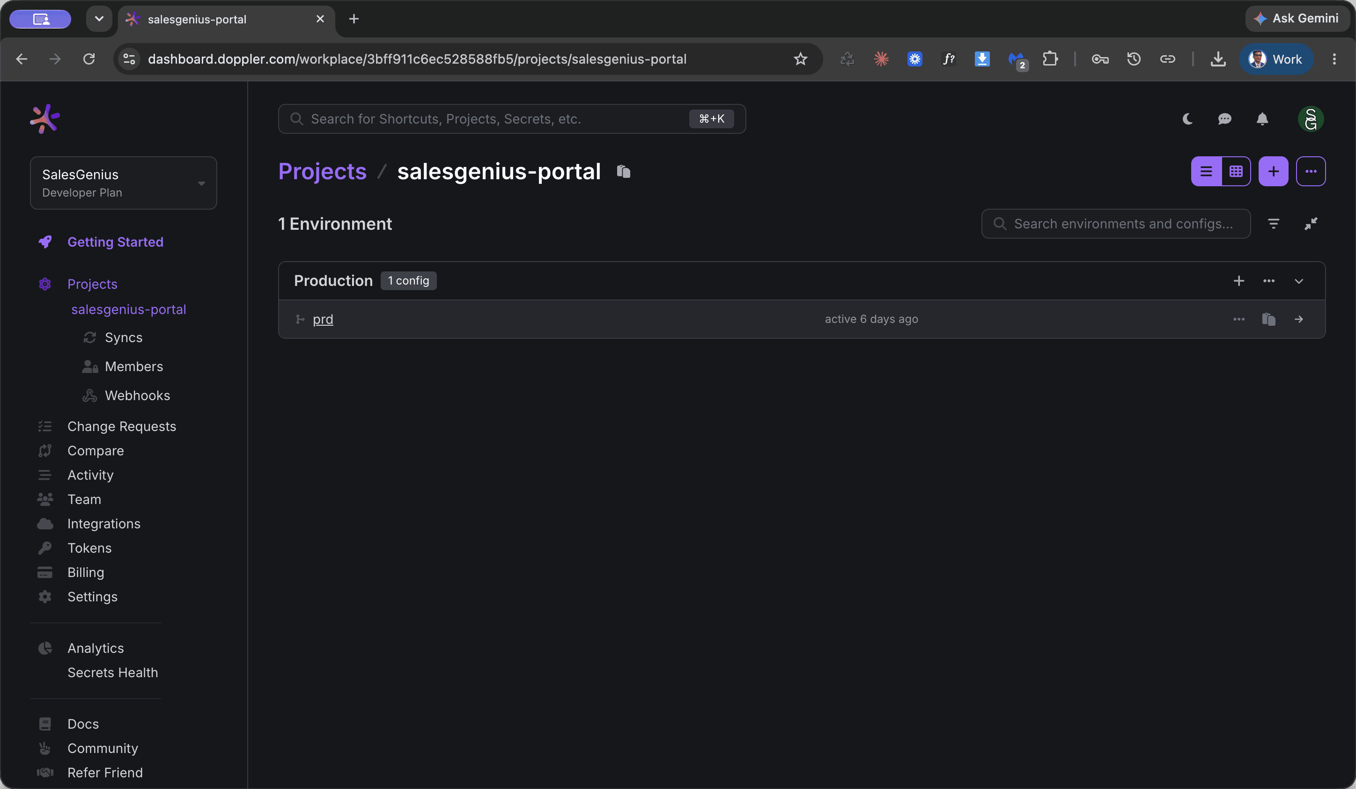The image size is (1356, 789).
Task: Click the history clock icon in toolbar
Action: coord(1134,59)
